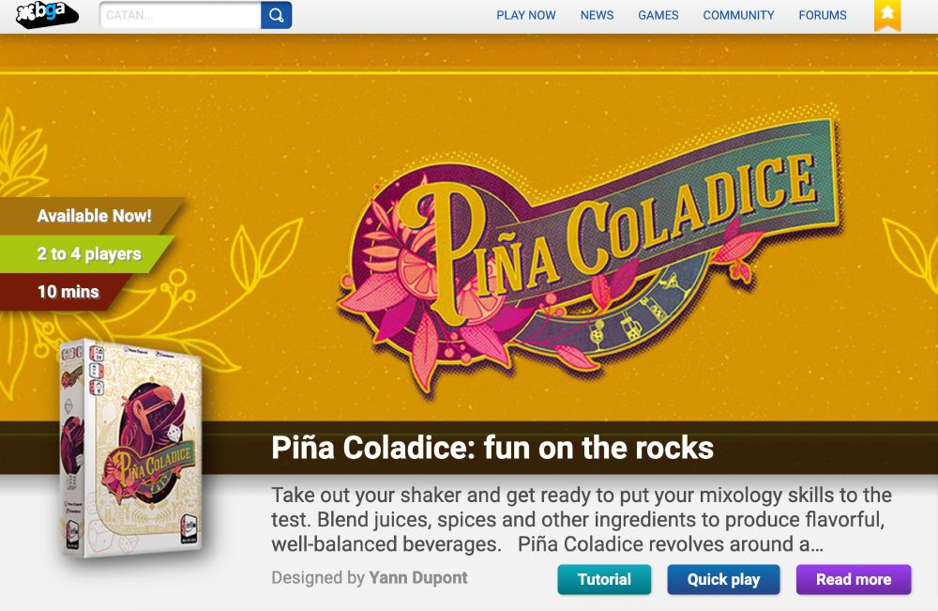Click the Piña Coladice box thumbnail

(x=131, y=449)
